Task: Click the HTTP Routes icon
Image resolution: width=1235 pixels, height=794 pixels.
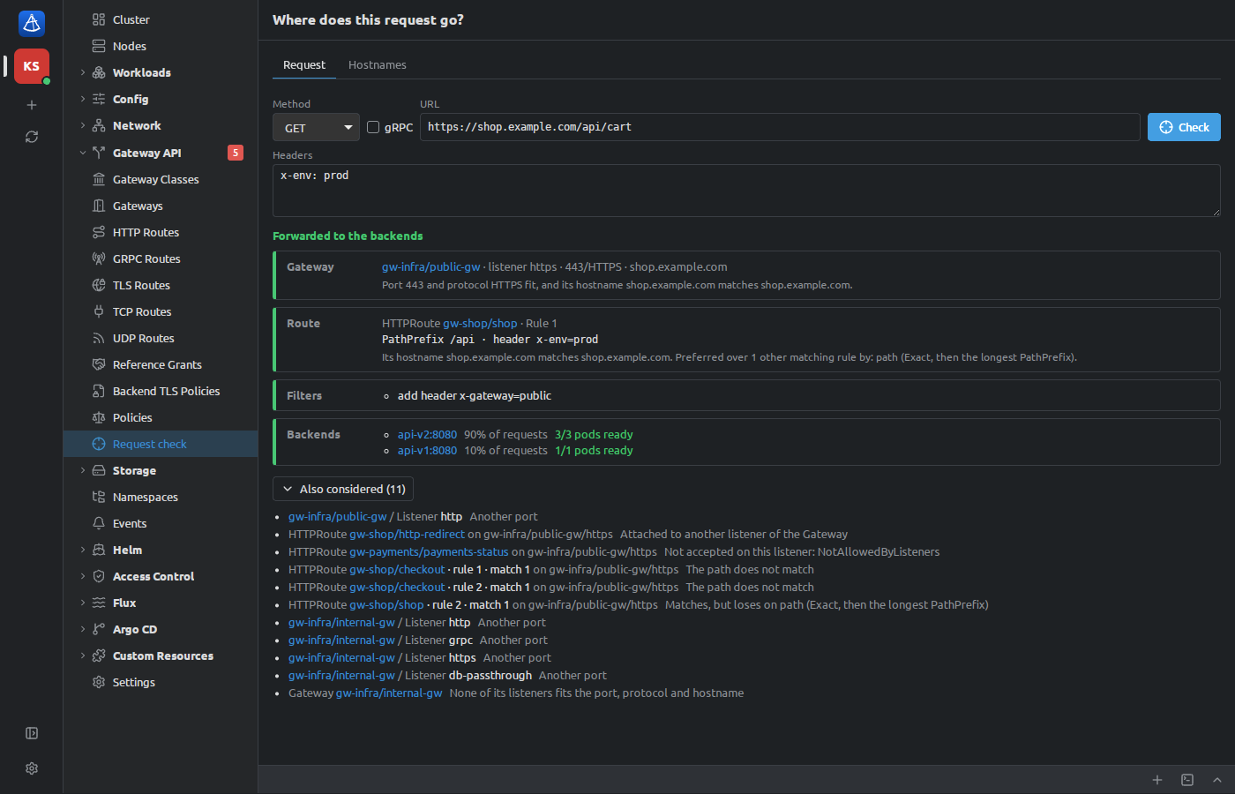Action: click(99, 232)
